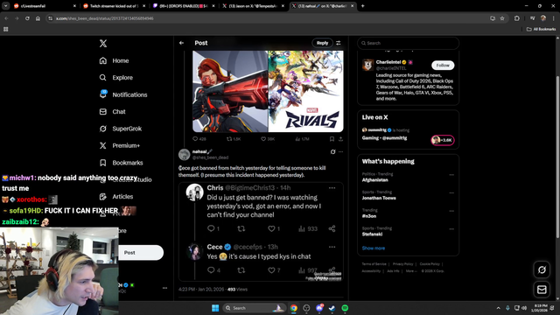The width and height of the screenshot is (560, 315).
Task: Open the messages envelope floating button
Action: 542,290
